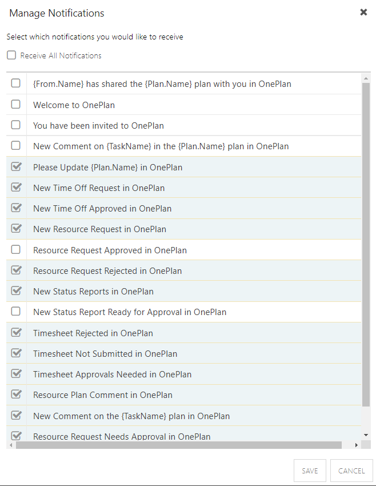
Task: Untick Timesheet Not Submitted in OnePlan checkbox
Action: click(16, 353)
